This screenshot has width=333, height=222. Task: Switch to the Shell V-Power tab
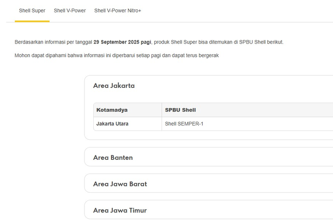coord(70,11)
